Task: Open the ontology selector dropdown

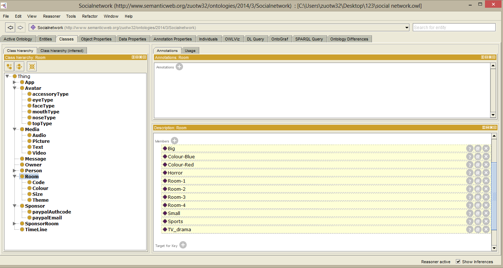Action: point(407,28)
